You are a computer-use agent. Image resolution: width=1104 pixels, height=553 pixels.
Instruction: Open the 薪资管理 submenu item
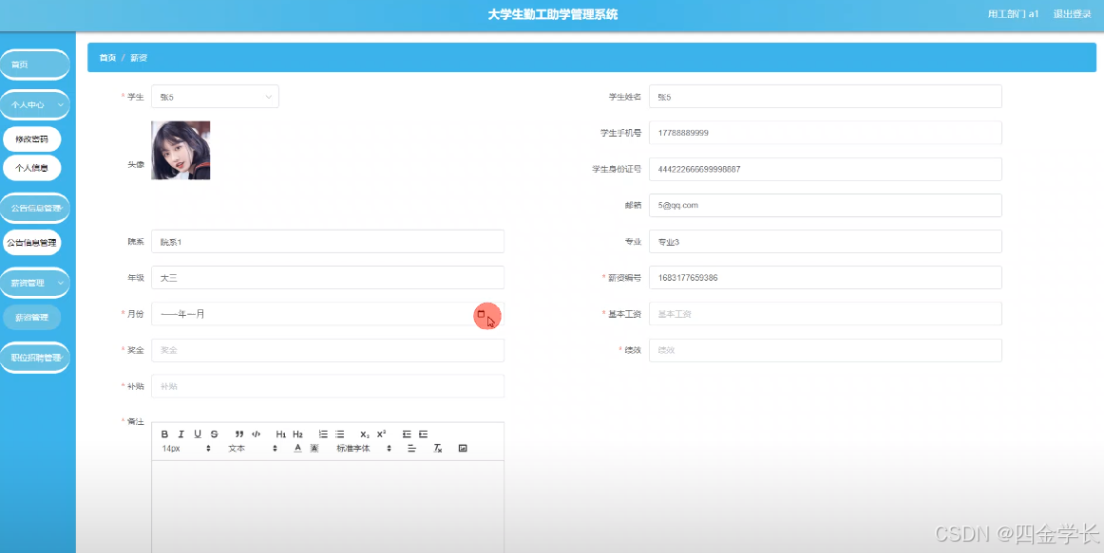pos(31,318)
